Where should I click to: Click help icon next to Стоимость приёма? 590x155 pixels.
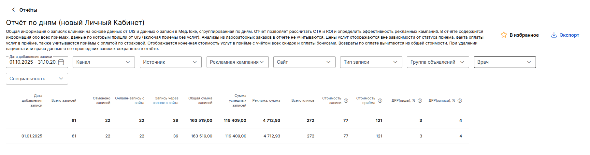pyautogui.click(x=380, y=101)
